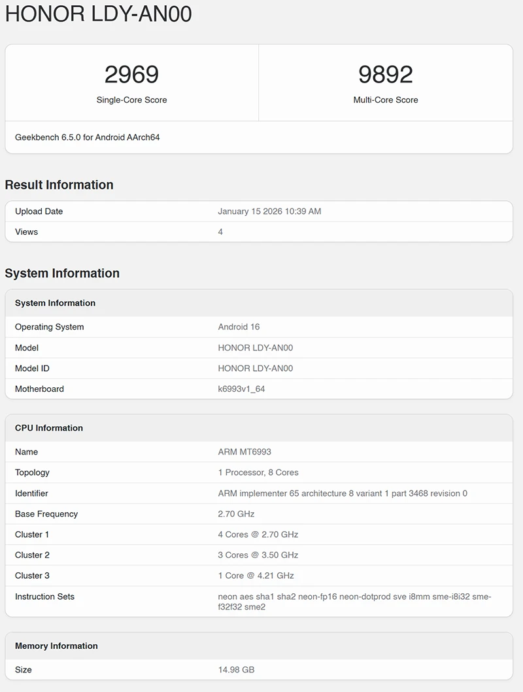Viewport: 523px width, 692px height.
Task: Select the 1 Processor, 8 Cores value
Action: pos(258,473)
